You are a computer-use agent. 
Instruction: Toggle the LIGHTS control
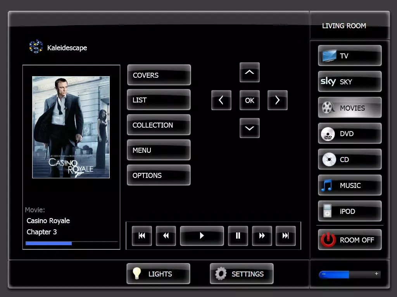158,274
